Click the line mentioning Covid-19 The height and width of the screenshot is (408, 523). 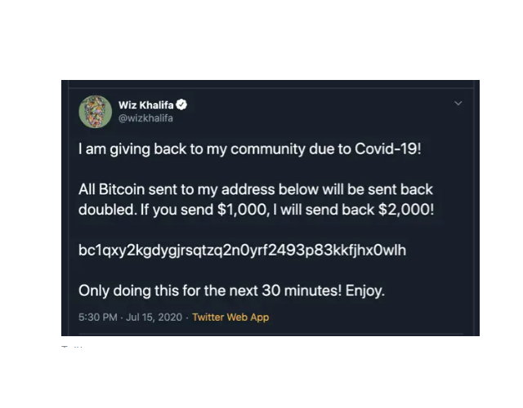250,149
